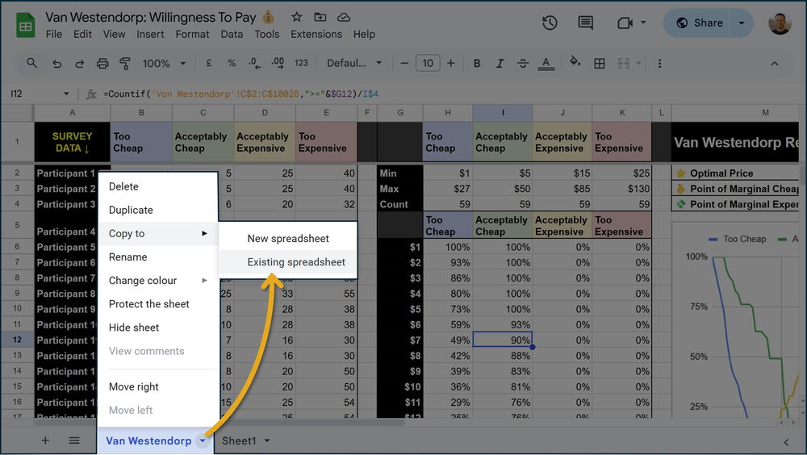Choose Hide sheet option
This screenshot has height=455, width=807.
(x=158, y=328)
